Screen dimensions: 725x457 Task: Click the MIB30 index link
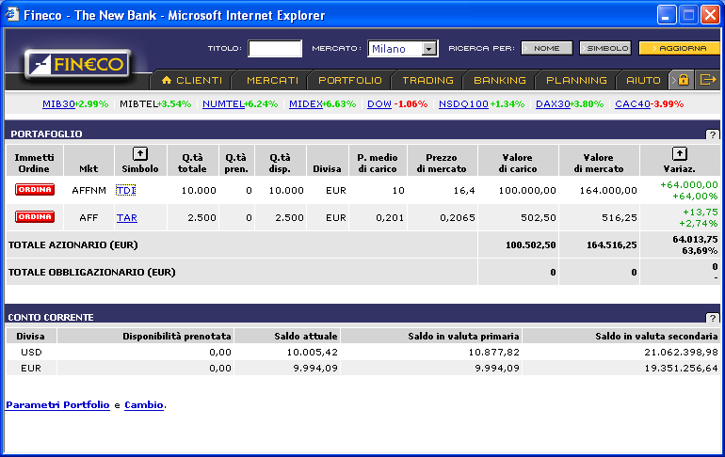click(58, 103)
